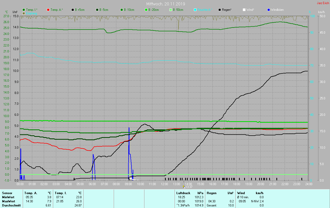Click the cyan legend swatch before Regen
This screenshot has width=330, height=208.
195,10
